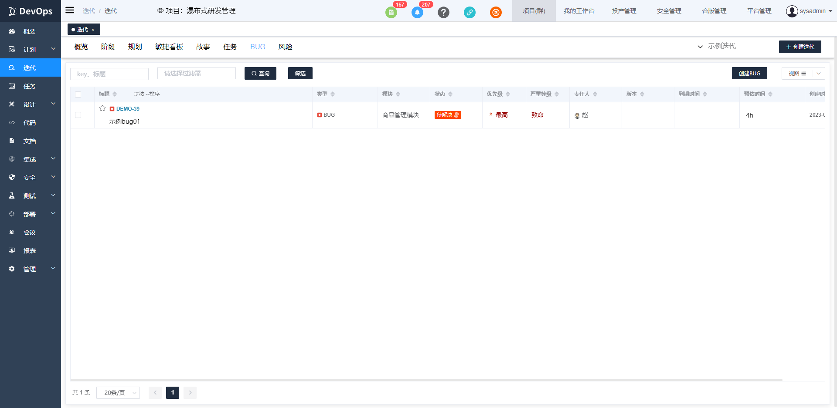Click the 创建BUG button
This screenshot has width=837, height=408.
(x=749, y=74)
